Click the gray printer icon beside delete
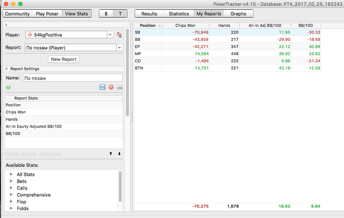The width and height of the screenshot is (344, 218). coord(119,87)
